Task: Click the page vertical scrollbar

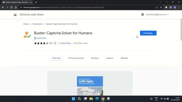Action: (x=181, y=29)
